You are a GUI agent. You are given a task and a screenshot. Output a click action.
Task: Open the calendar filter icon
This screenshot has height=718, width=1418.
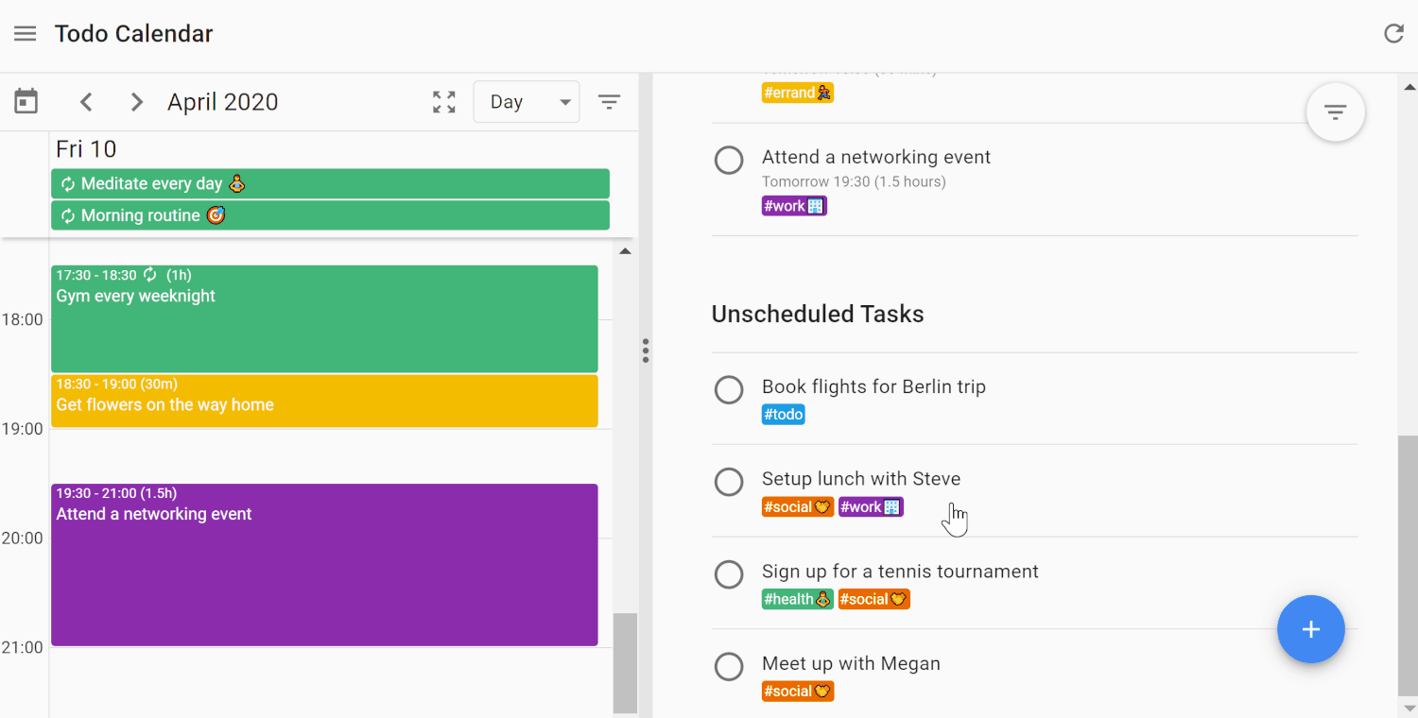tap(610, 102)
